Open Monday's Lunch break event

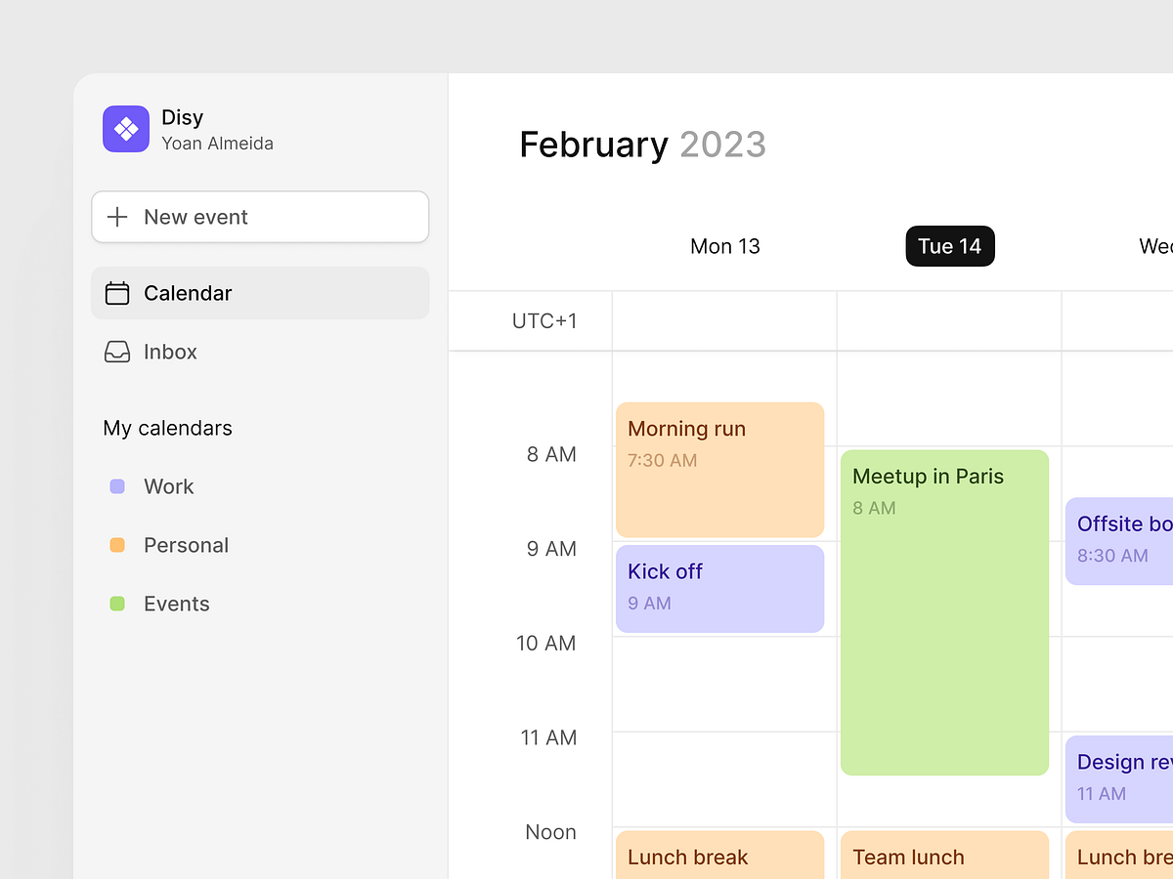pyautogui.click(x=720, y=856)
